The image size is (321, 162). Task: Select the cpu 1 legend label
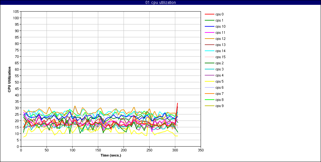pyautogui.click(x=220, y=20)
